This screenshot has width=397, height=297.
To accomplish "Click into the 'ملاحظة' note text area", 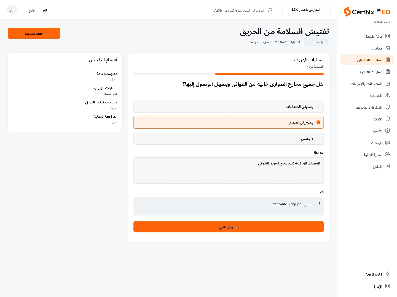I will 229,170.
